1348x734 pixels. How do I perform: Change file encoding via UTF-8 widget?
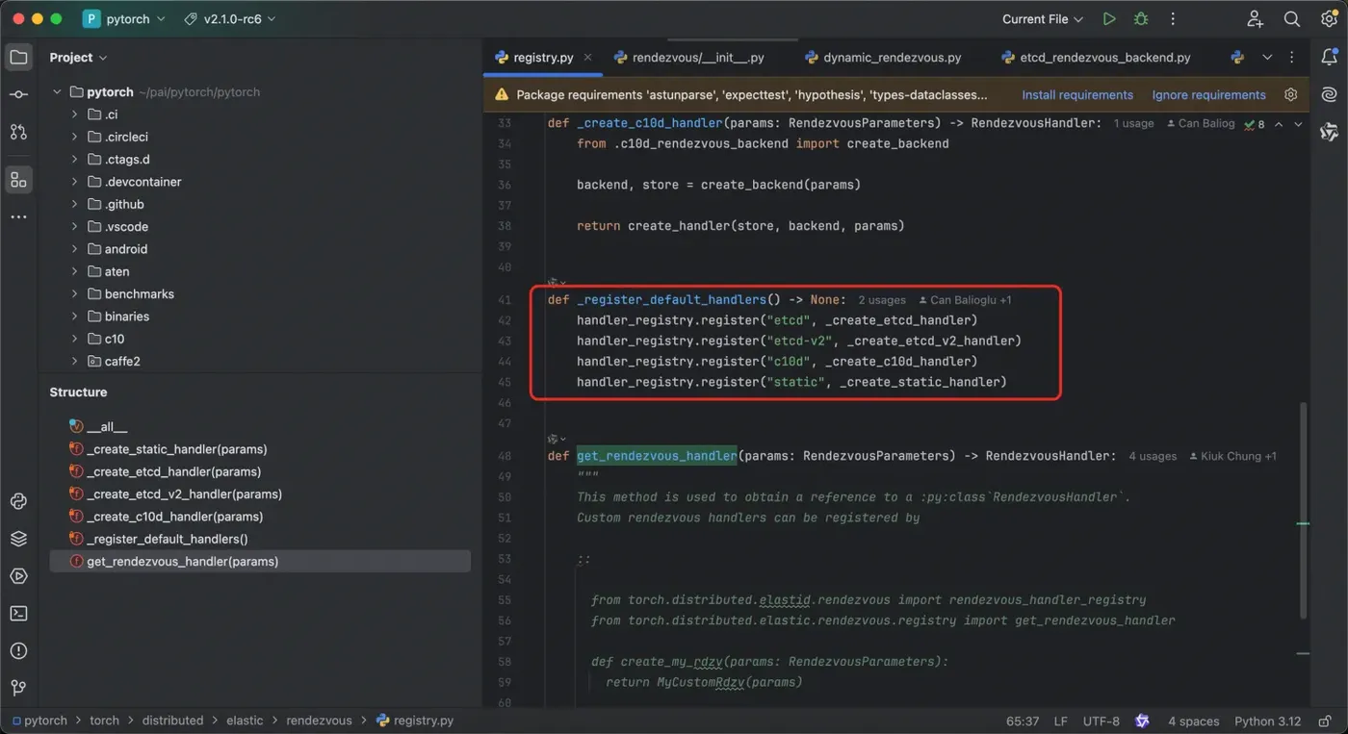(x=1101, y=721)
